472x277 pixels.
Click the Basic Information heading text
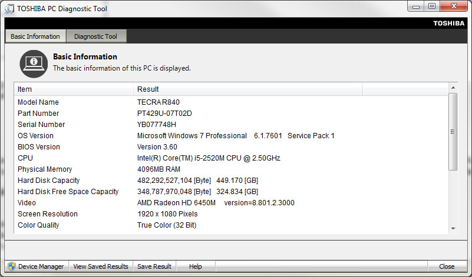pyautogui.click(x=85, y=57)
